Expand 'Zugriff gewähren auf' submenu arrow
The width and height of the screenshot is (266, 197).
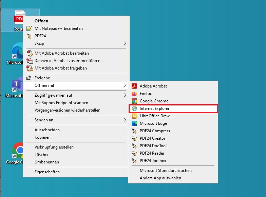(x=125, y=95)
